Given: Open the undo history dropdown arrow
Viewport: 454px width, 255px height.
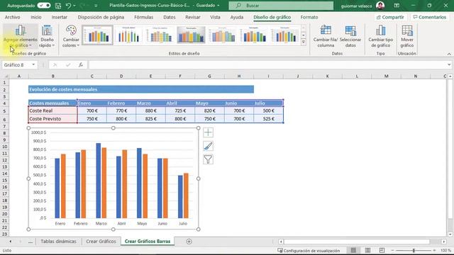Looking at the screenshot, I should [x=74, y=6].
